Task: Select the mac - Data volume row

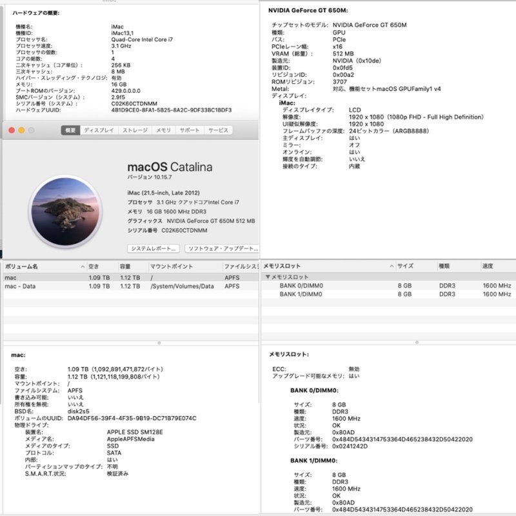Action: (131, 286)
